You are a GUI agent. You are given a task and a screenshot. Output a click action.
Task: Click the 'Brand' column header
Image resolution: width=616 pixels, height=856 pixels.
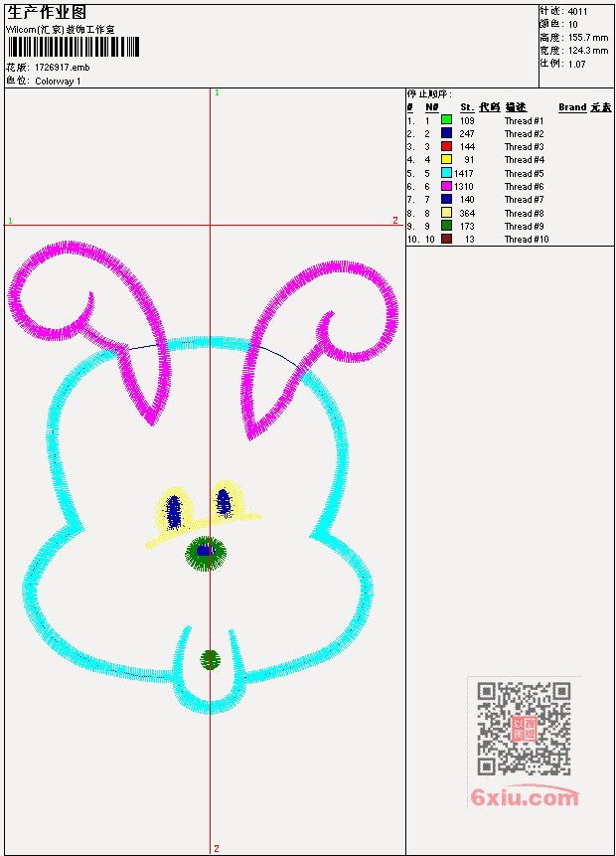click(572, 107)
